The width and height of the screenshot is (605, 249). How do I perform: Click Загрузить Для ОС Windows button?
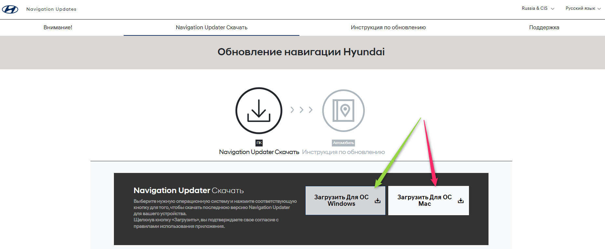345,201
